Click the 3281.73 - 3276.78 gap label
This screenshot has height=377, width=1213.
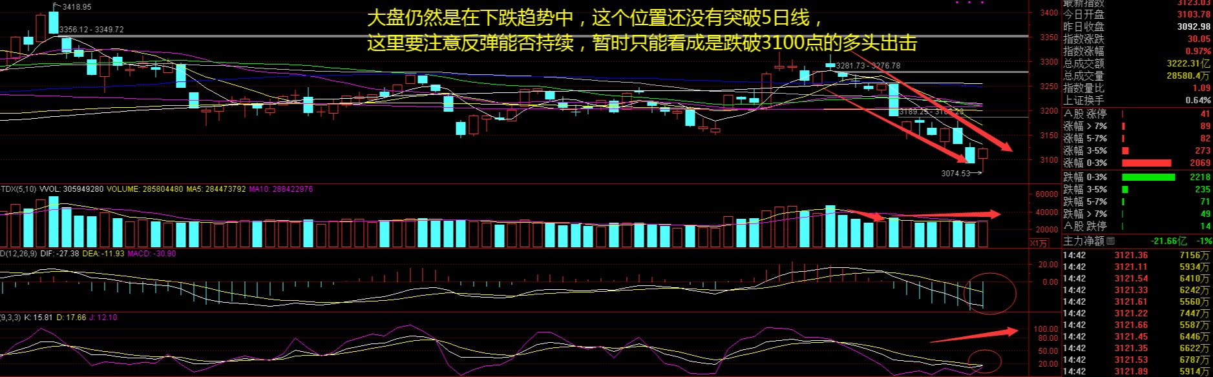868,66
